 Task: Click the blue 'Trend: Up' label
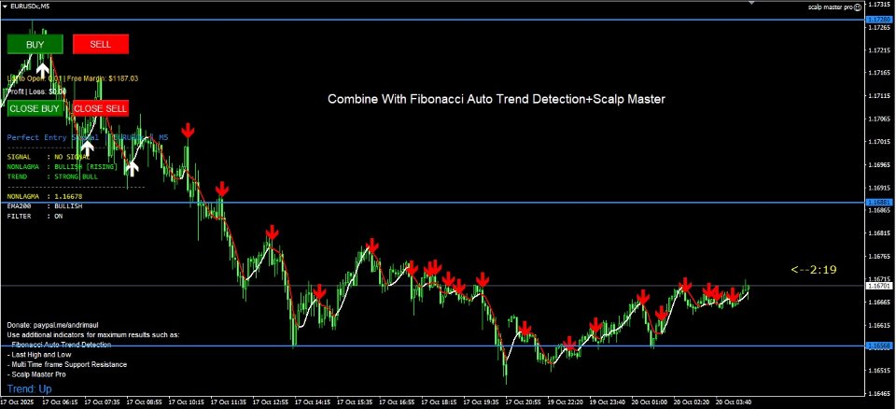click(30, 389)
